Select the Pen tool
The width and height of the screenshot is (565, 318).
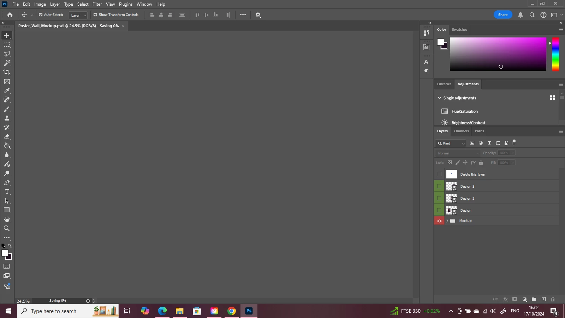(7, 183)
